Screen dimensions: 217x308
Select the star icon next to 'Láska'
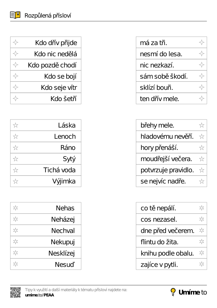pyautogui.click(x=15, y=126)
